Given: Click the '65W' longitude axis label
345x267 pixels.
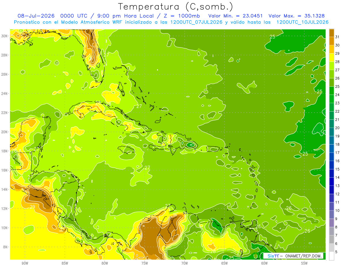Looking at the screenshot, I should (225, 263).
